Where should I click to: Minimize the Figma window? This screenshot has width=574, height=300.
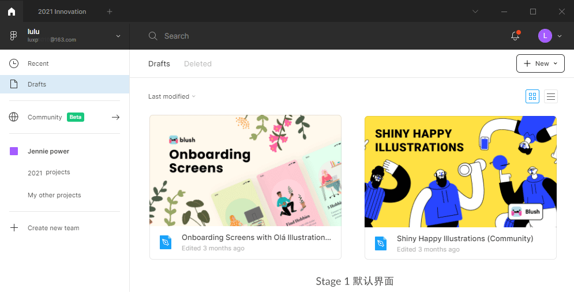coord(504,12)
